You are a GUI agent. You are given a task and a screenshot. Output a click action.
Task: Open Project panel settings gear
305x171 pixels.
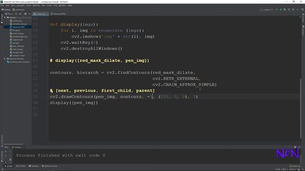tap(25, 14)
